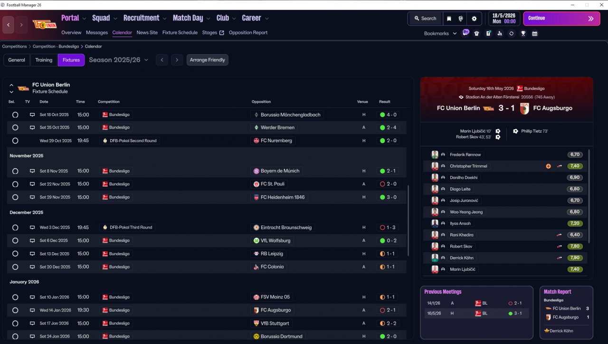Image resolution: width=608 pixels, height=344 pixels.
Task: Click the trophy icon in bookmarks bar
Action: tap(523, 34)
